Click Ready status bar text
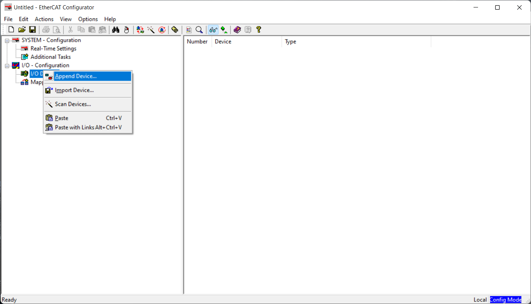 click(x=9, y=300)
